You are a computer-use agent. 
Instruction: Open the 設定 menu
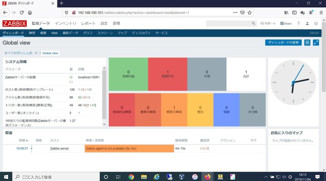click(x=104, y=24)
